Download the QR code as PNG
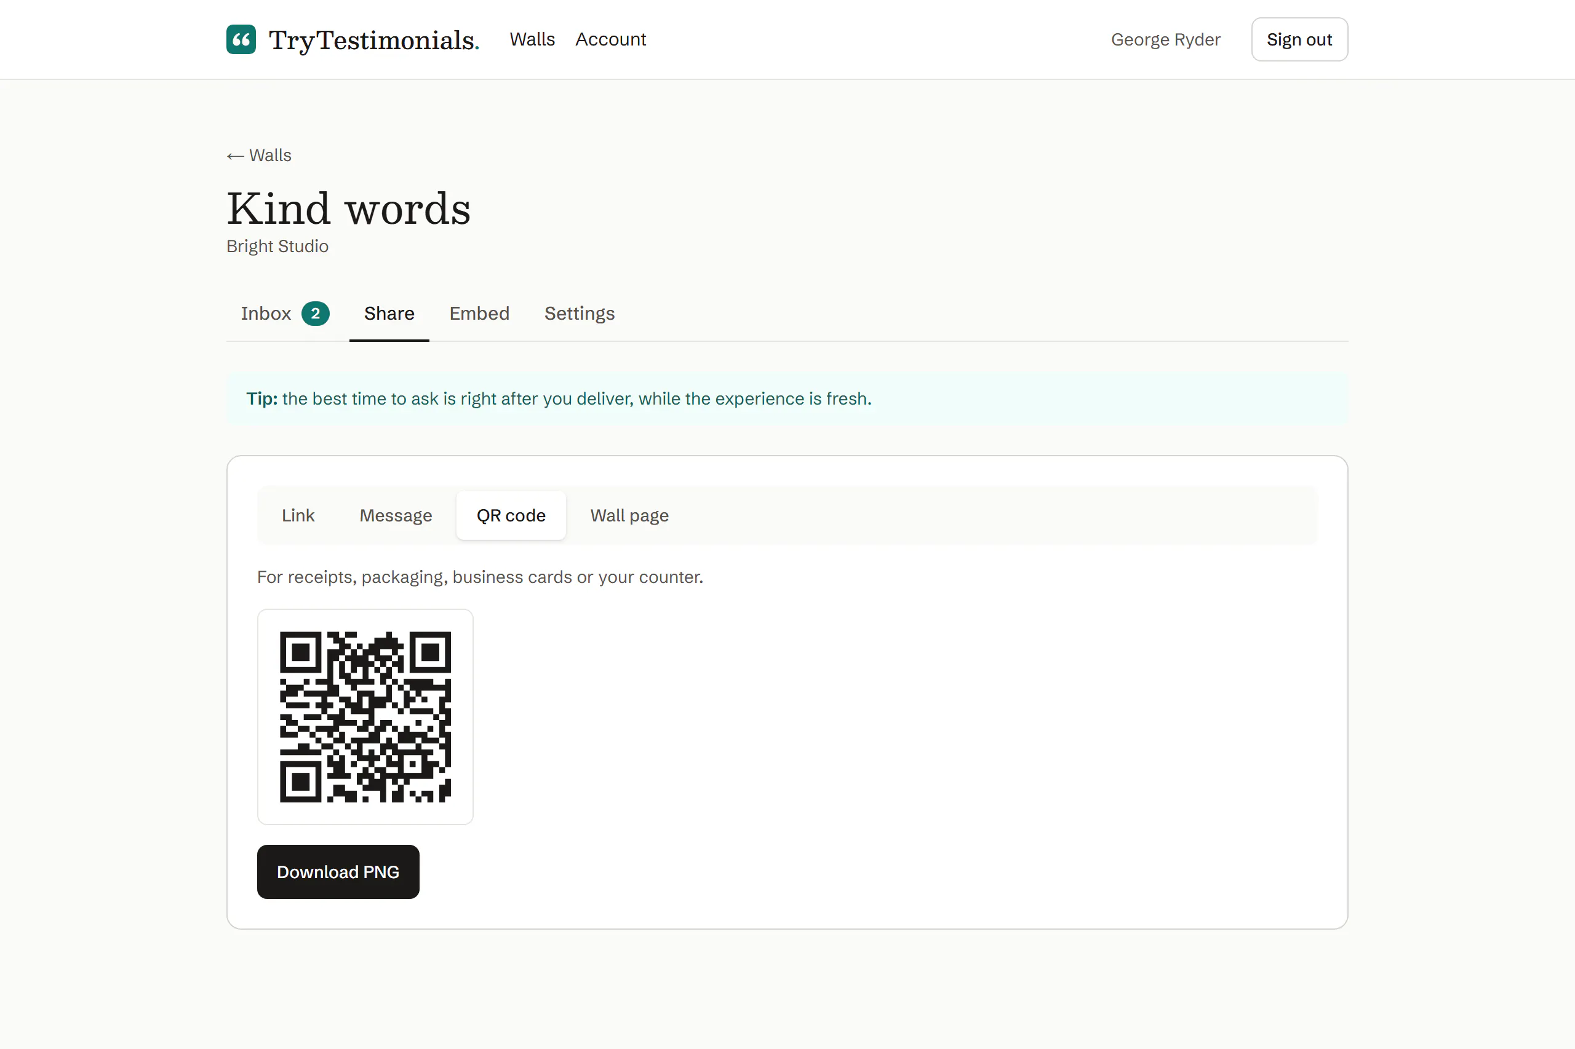 338,872
